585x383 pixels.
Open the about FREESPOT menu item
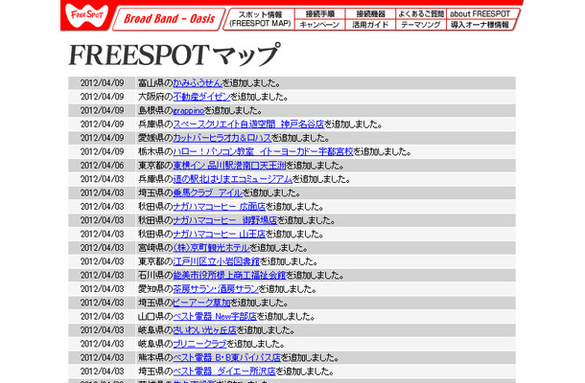pyautogui.click(x=480, y=13)
